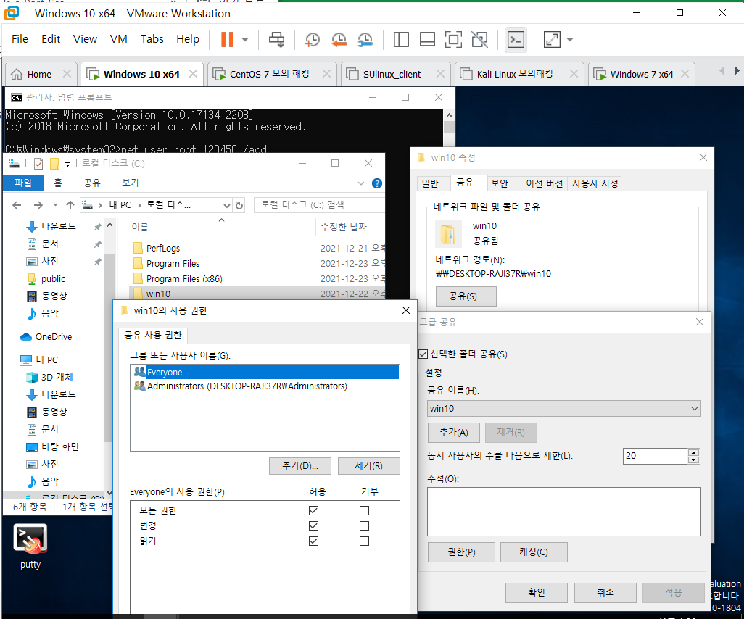Open Explorer recent locations dropdown
Screen dimensions: 744x619
tap(56, 205)
